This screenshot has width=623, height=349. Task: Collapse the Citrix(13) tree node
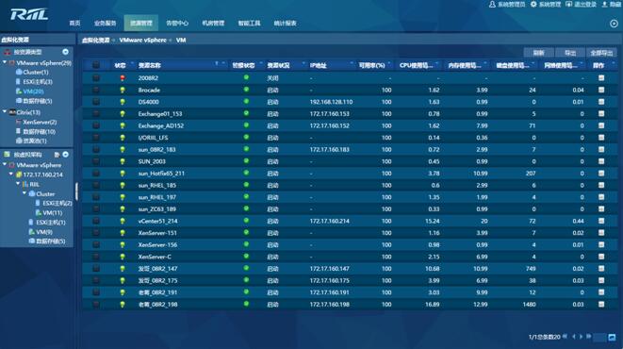click(5, 112)
